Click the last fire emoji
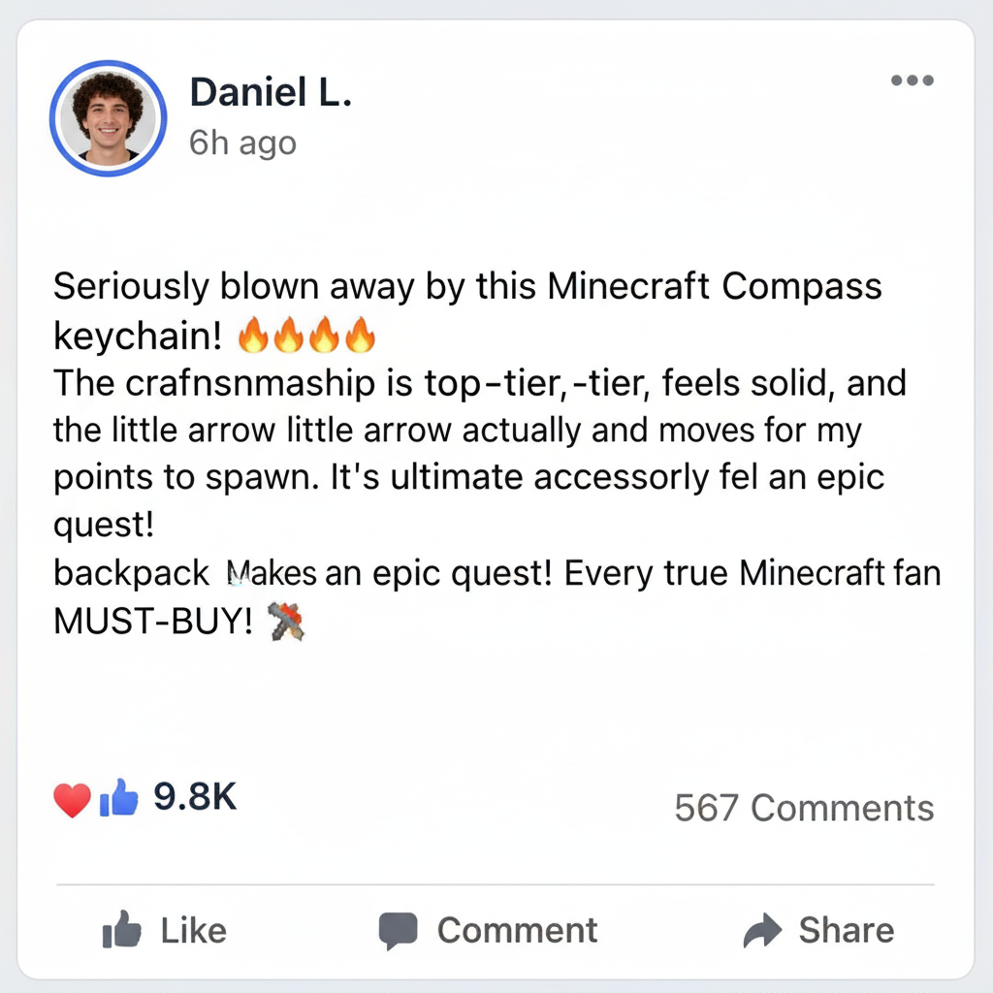The image size is (993, 993). pyautogui.click(x=360, y=336)
